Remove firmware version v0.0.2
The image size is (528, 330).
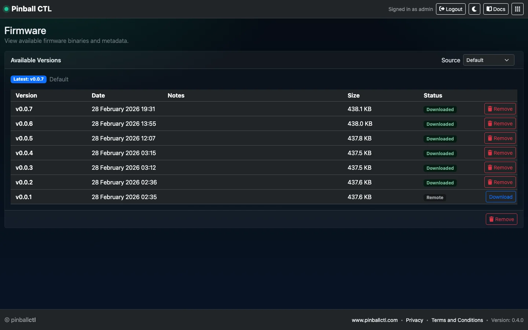coord(500,182)
